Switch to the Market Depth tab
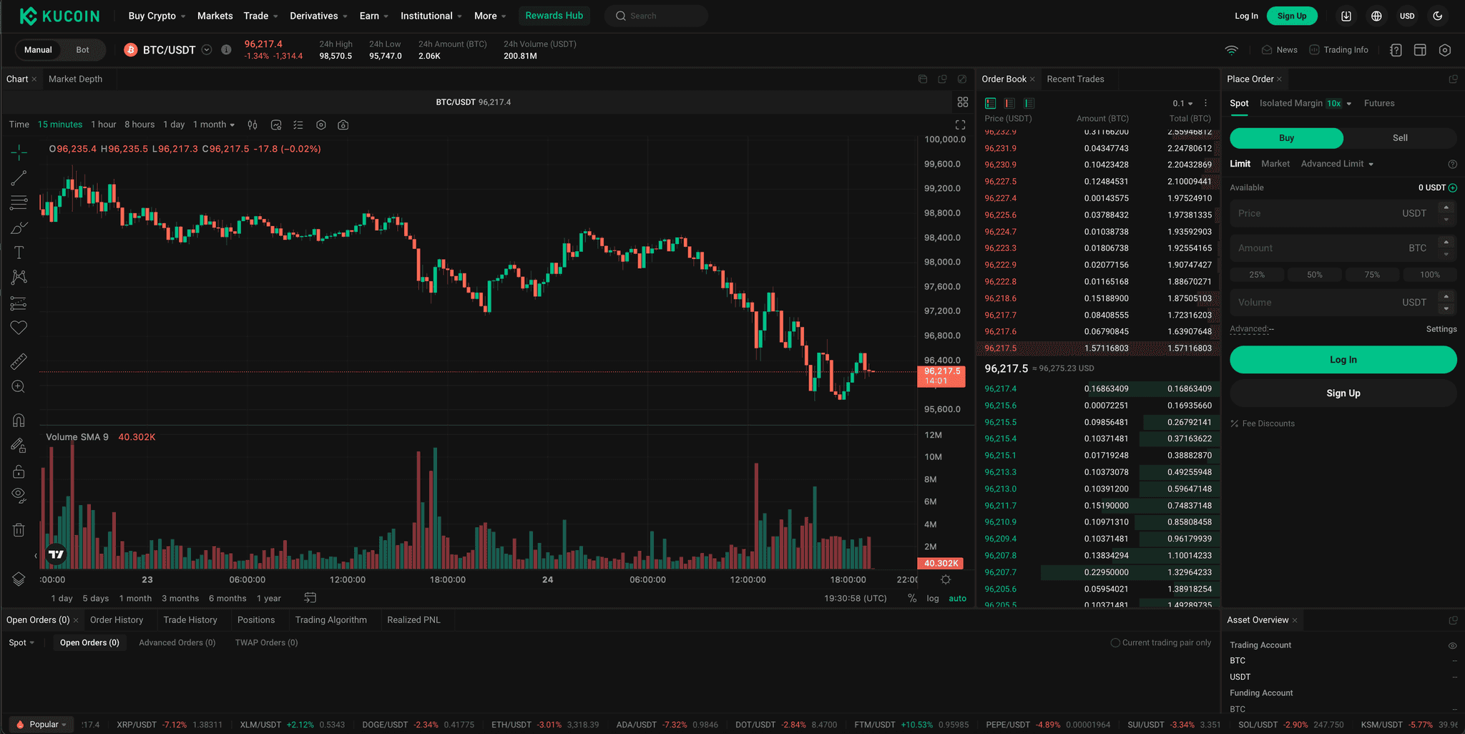The image size is (1465, 734). (x=76, y=79)
